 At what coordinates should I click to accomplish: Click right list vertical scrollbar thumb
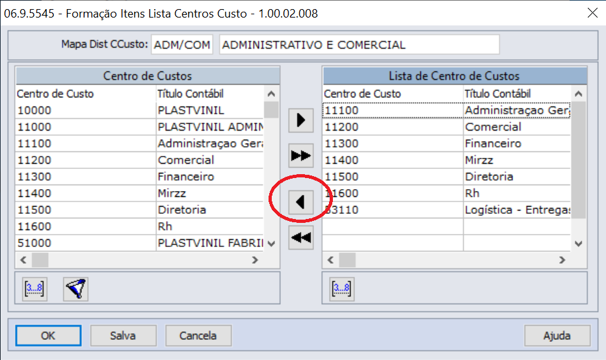(579, 161)
